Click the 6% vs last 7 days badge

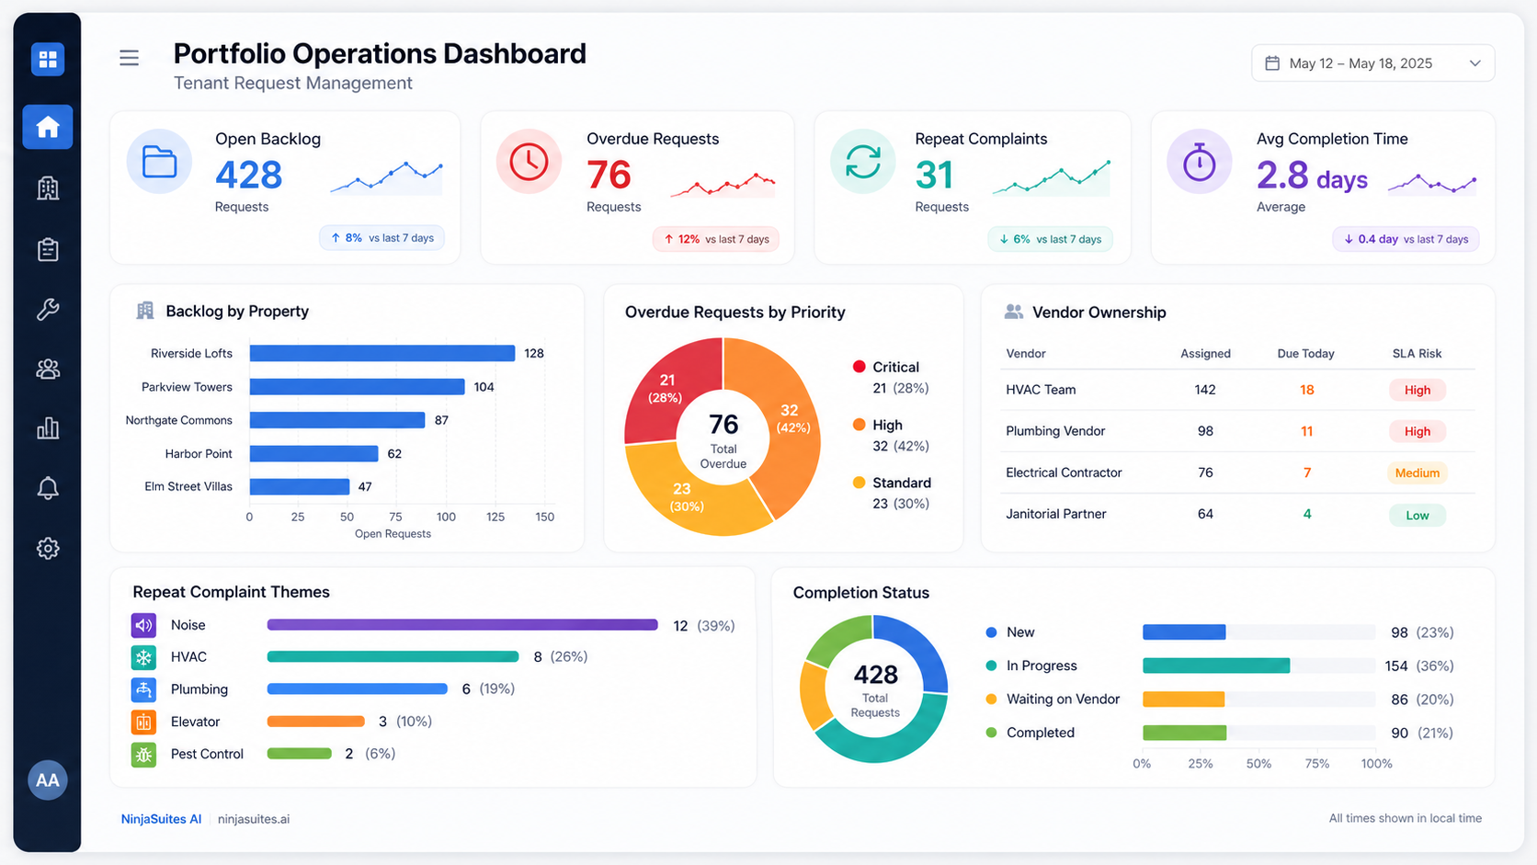[x=1050, y=239]
